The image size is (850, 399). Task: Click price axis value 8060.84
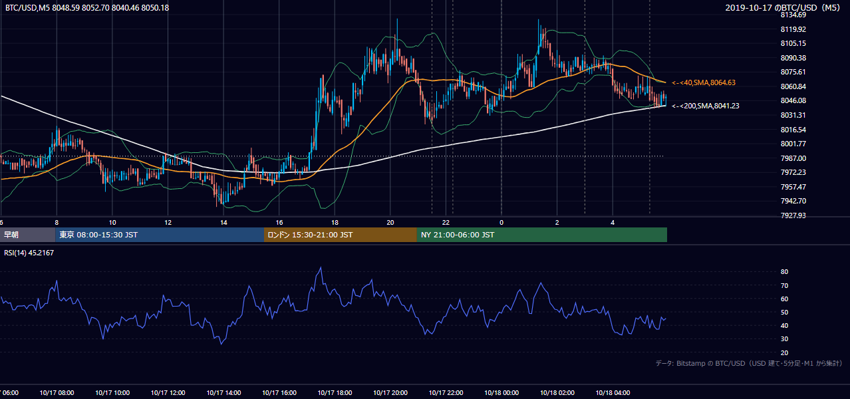793,86
